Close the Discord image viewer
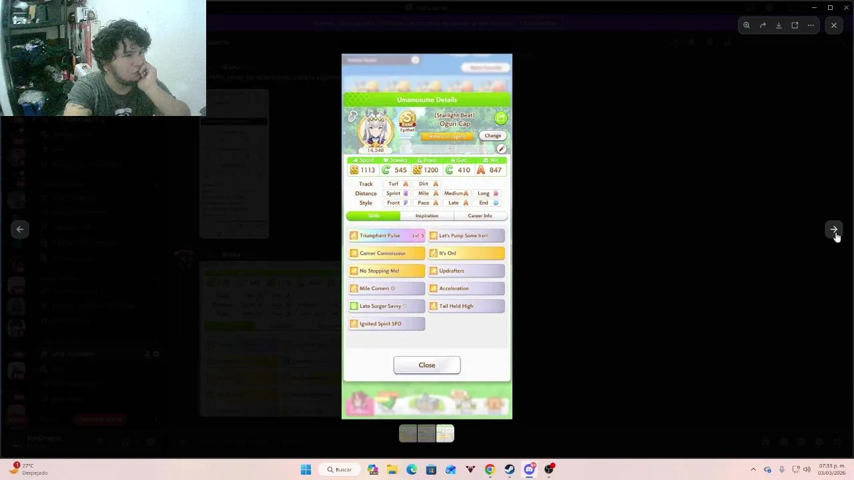 tap(834, 25)
